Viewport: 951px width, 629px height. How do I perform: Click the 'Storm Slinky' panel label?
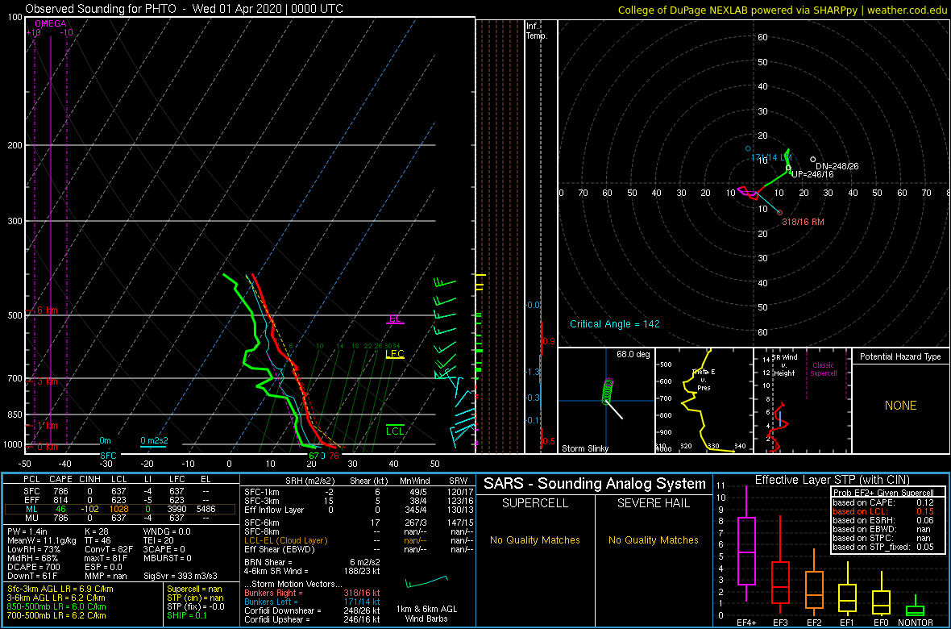[x=585, y=448]
